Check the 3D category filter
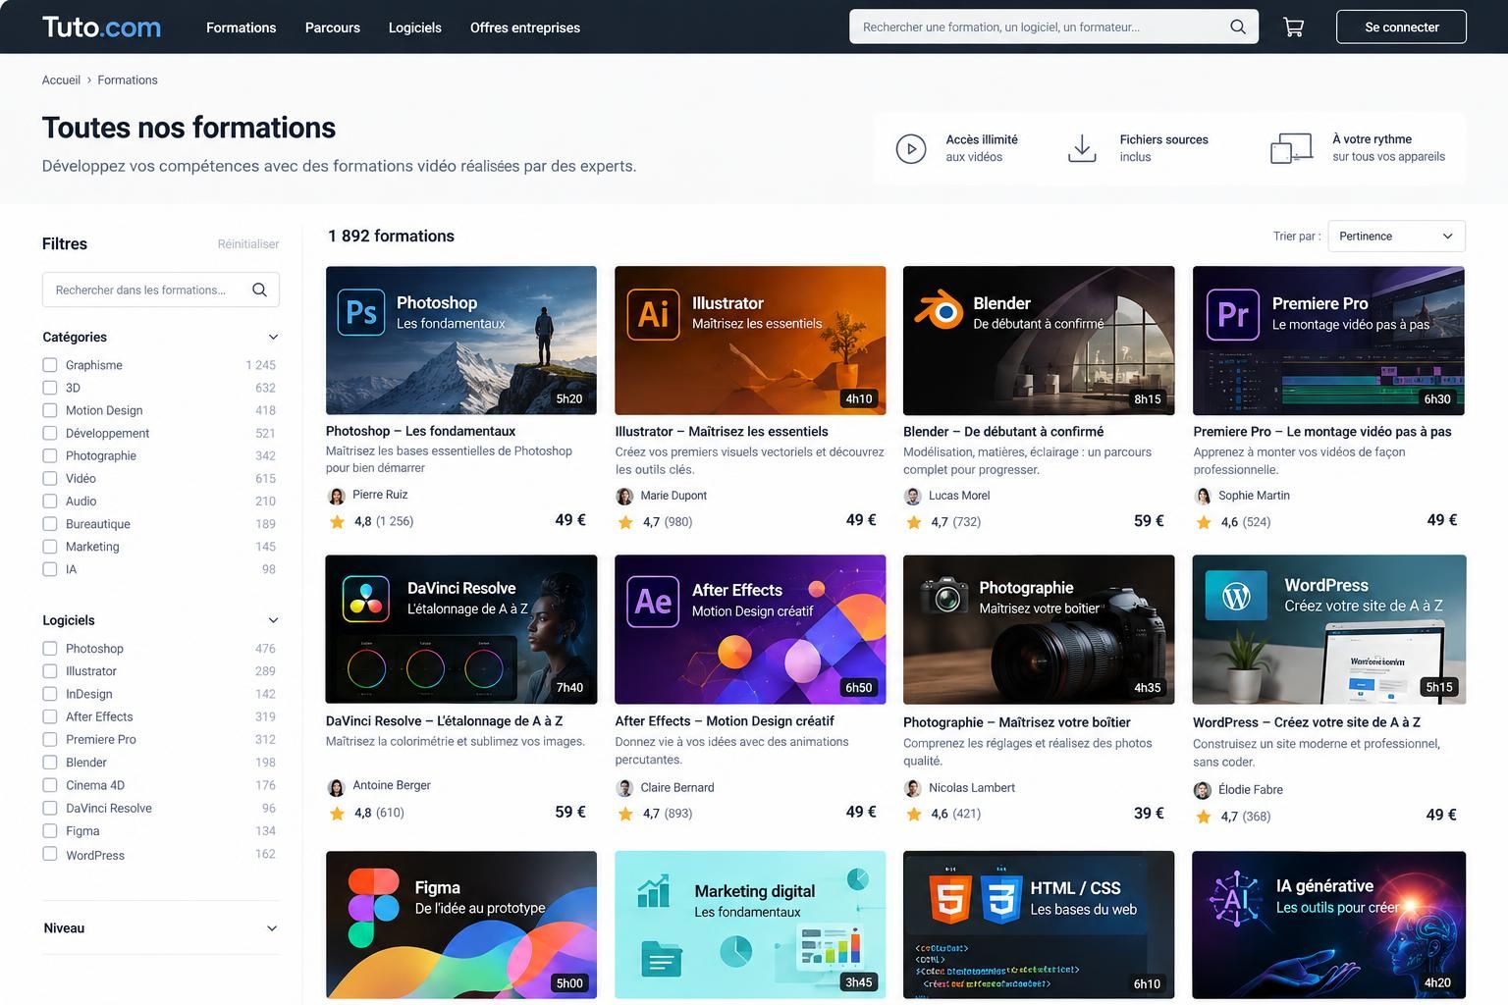1508x1005 pixels. pos(50,388)
